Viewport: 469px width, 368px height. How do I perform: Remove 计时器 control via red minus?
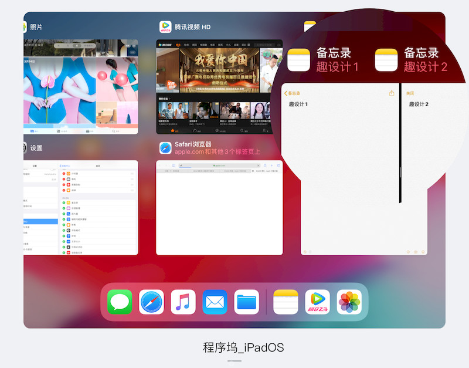click(x=64, y=174)
